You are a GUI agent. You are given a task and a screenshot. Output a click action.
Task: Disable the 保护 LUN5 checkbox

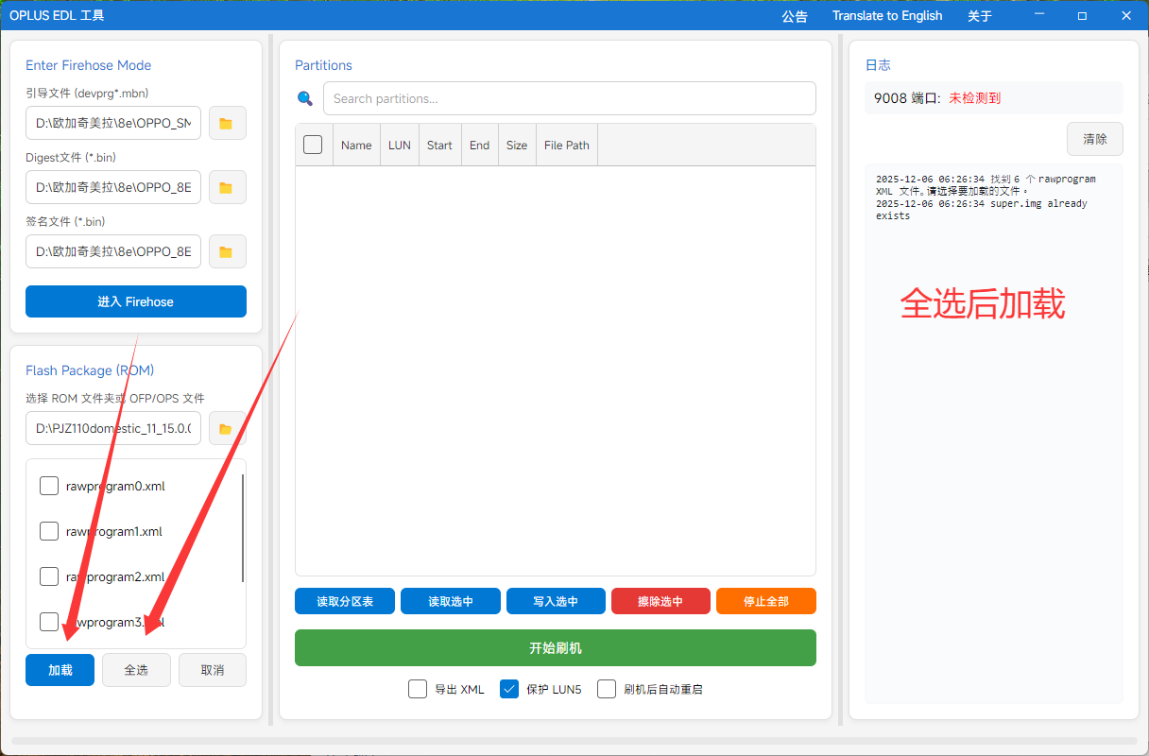[x=510, y=689]
